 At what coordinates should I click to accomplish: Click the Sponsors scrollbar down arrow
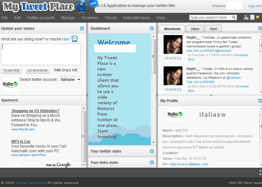(84, 165)
